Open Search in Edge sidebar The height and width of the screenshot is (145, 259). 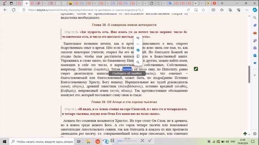[255, 18]
